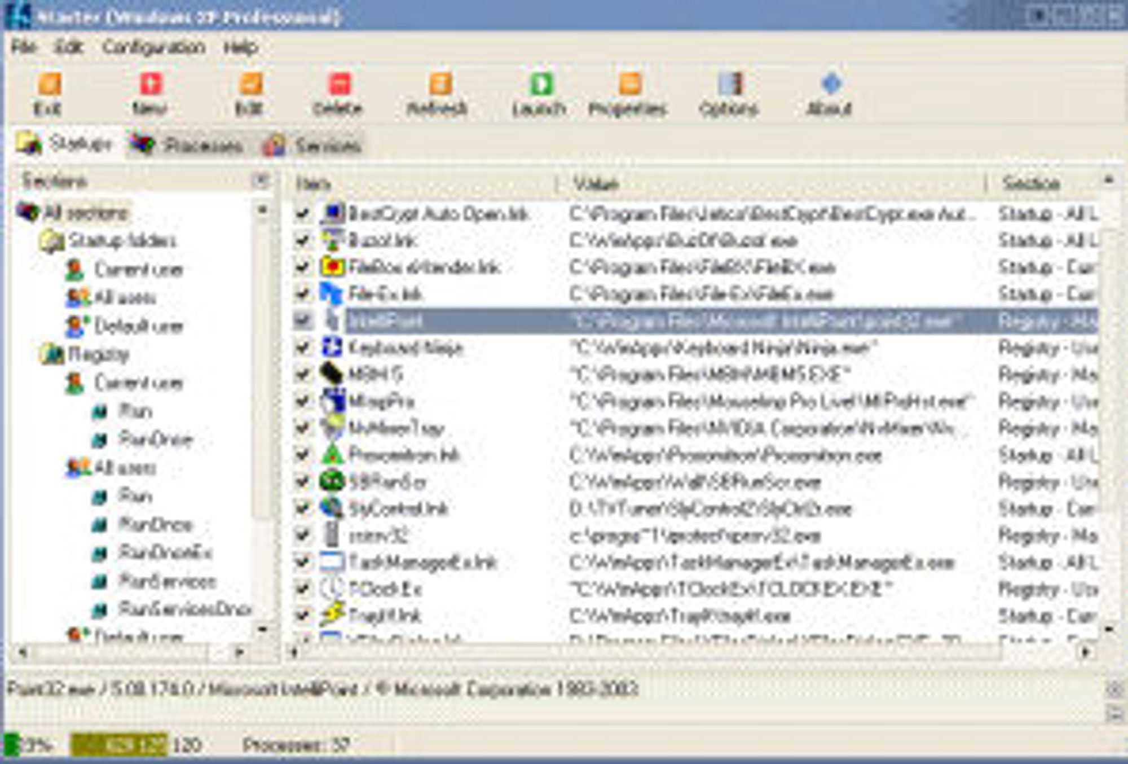Click the IntelliPoint value path cell
Viewport: 1128px width, 764px height.
pyautogui.click(x=764, y=320)
